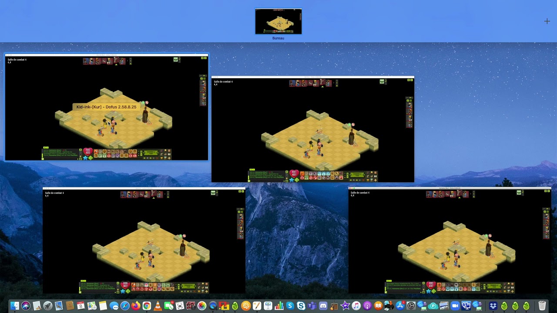Viewport: 557px width, 313px height.
Task: Click red health heart in lower-right Dofus window
Action: 431,286
